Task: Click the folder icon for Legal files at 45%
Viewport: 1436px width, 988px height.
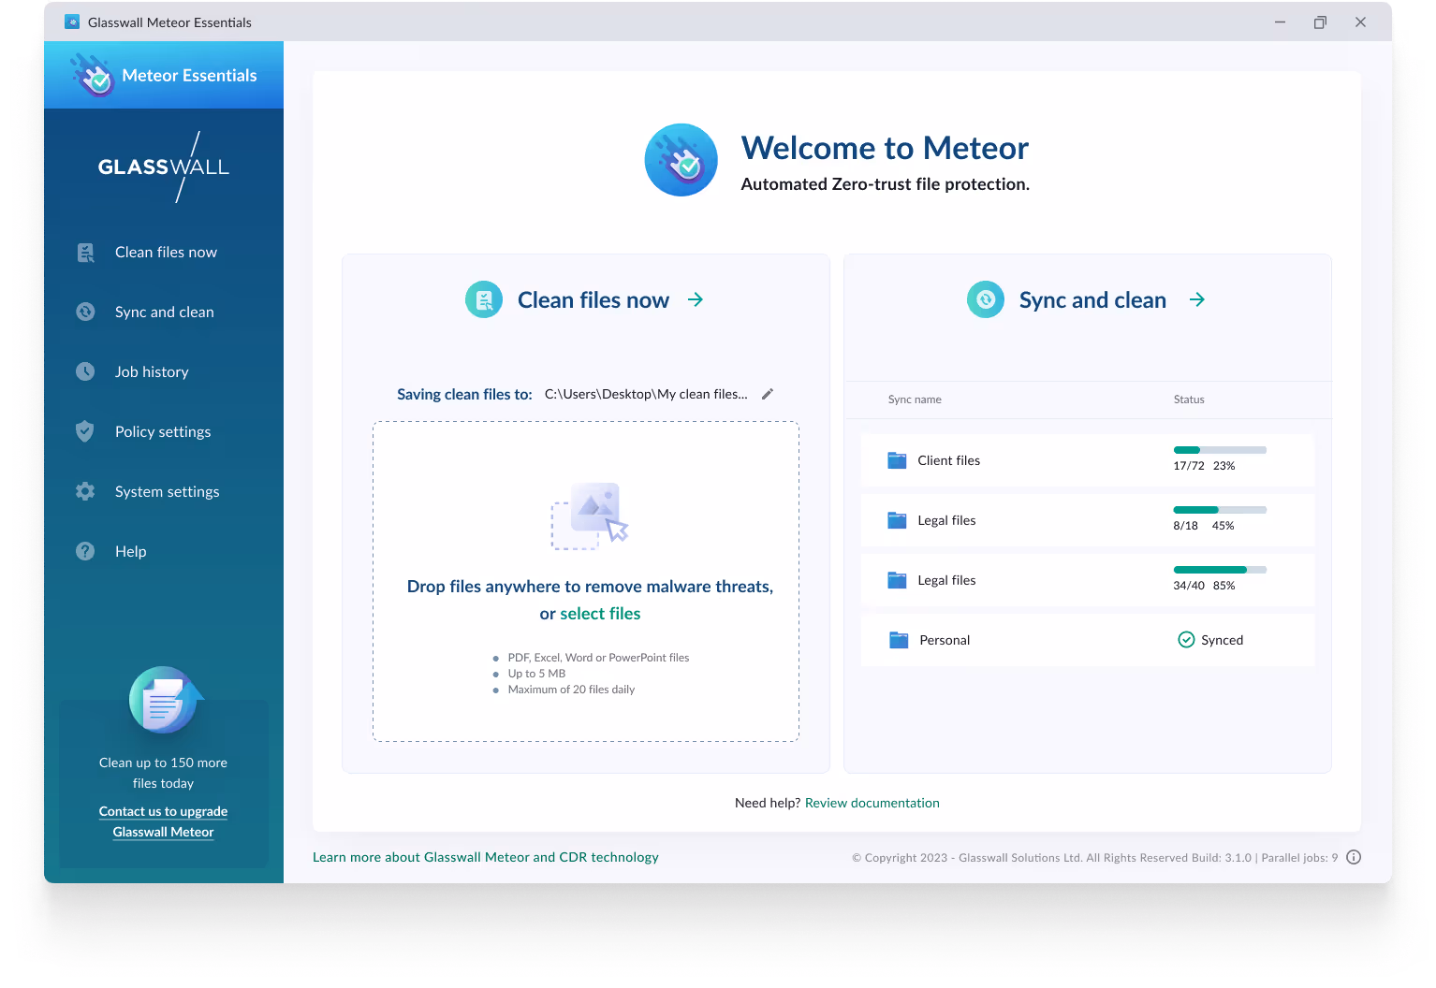Action: coord(897,520)
